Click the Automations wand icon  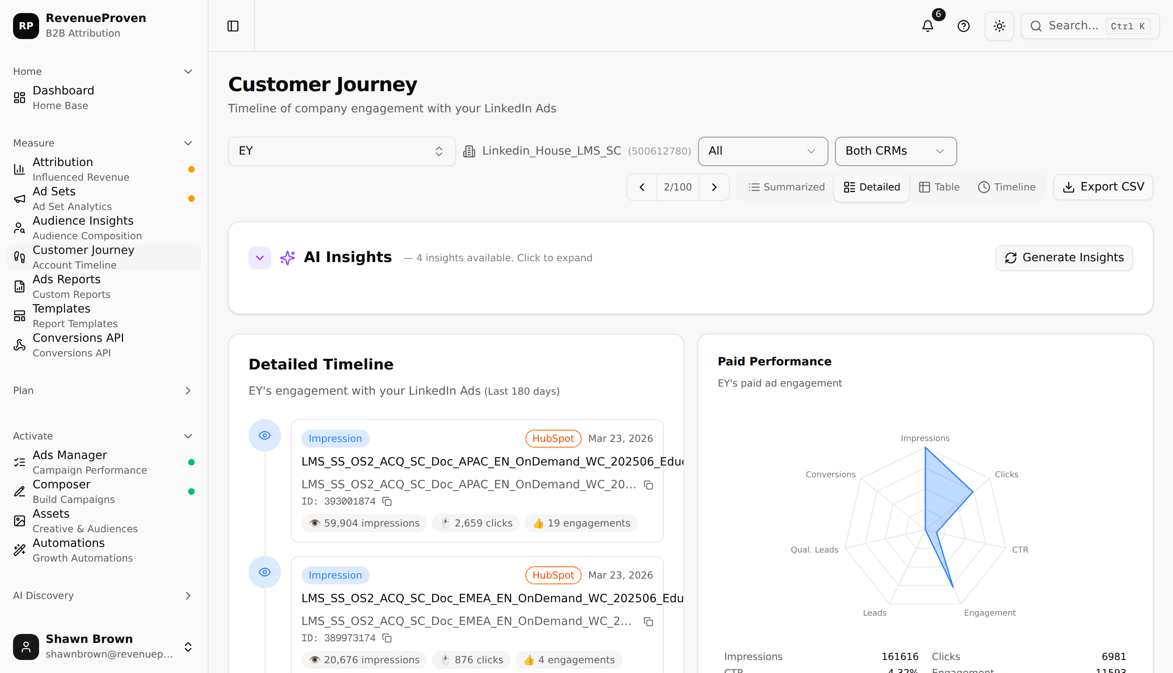coord(20,550)
